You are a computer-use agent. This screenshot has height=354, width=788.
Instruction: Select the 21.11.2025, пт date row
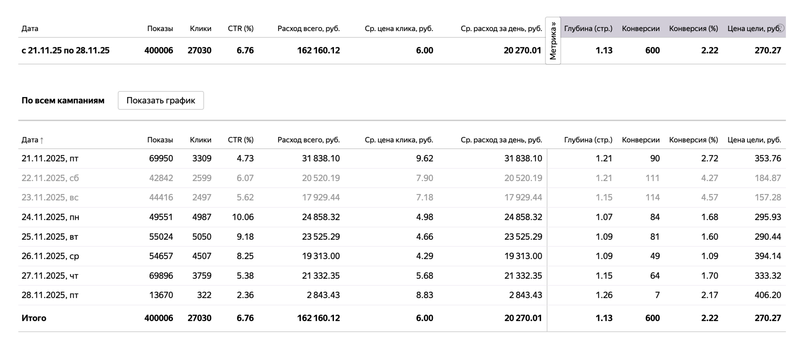(x=50, y=158)
